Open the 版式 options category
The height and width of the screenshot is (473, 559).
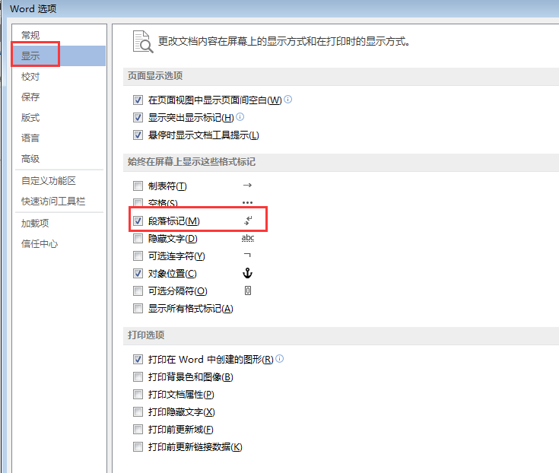coord(30,118)
